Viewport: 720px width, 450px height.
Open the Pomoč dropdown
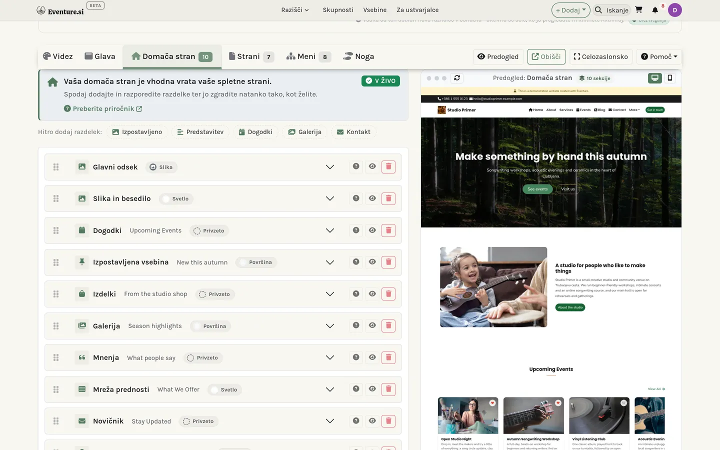pyautogui.click(x=659, y=56)
